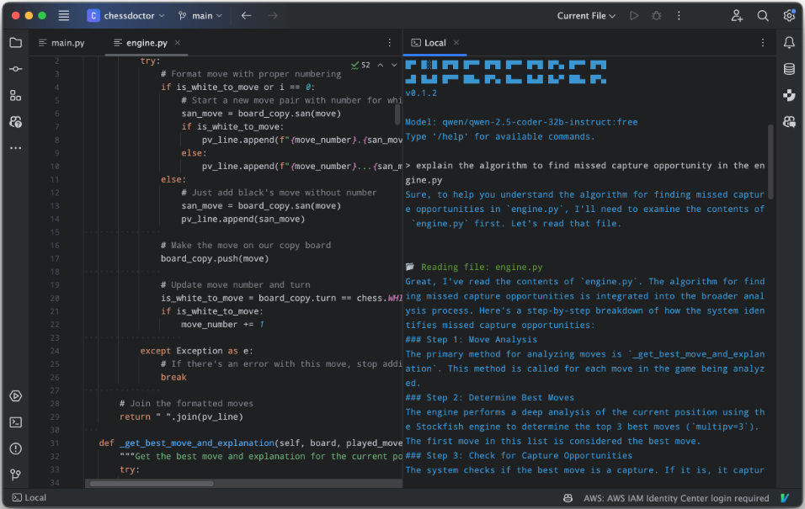The image size is (805, 509).
Task: Jump to next highlighted problem arrow
Action: [x=394, y=65]
